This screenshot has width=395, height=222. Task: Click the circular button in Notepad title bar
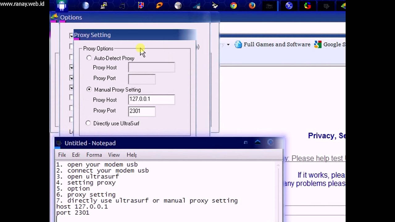(270, 142)
